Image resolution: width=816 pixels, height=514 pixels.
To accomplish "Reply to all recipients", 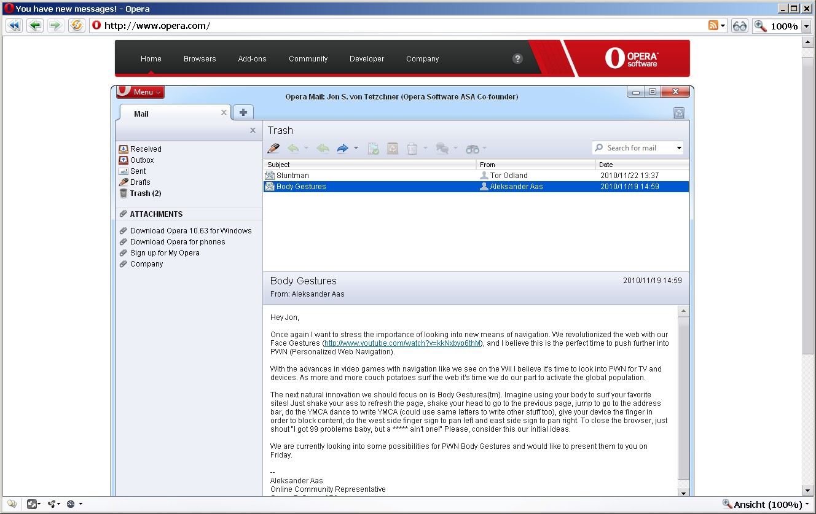I will pyautogui.click(x=323, y=148).
